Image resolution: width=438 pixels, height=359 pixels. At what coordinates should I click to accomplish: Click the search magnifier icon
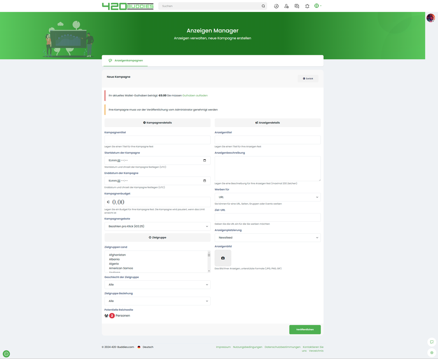click(263, 6)
